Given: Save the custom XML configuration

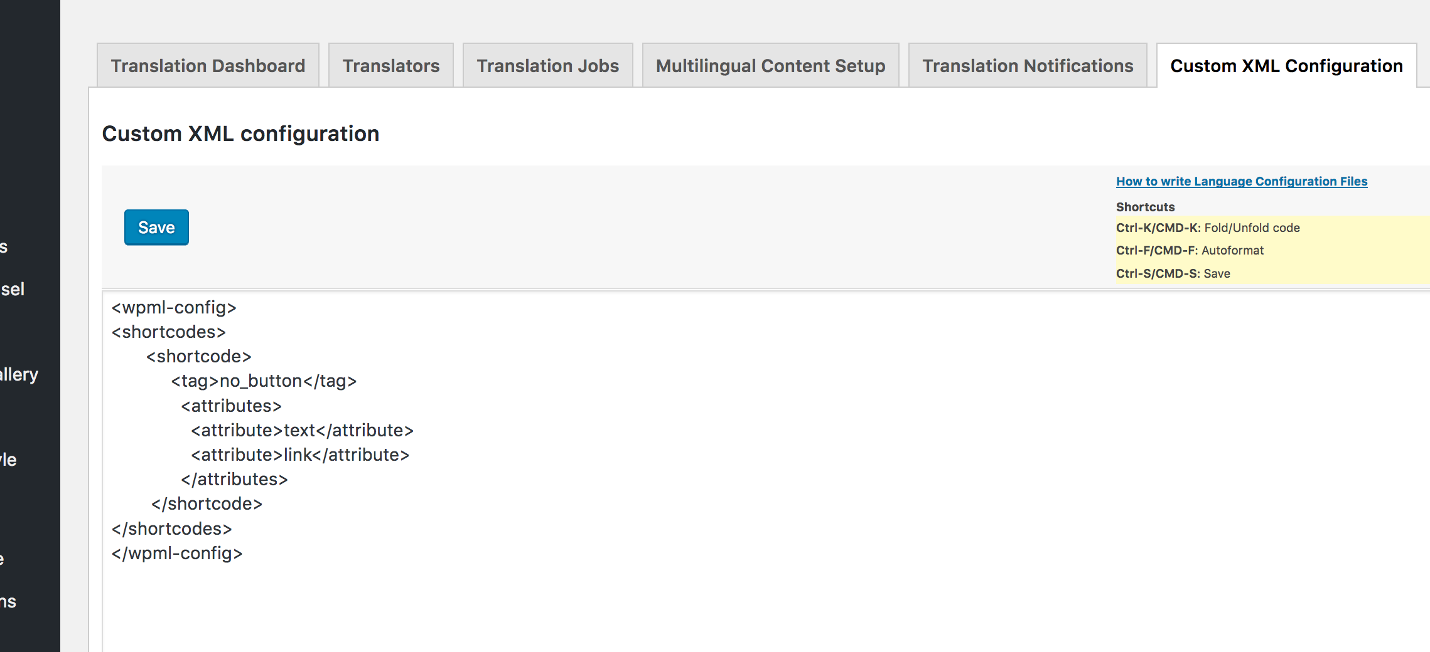Looking at the screenshot, I should [x=156, y=227].
